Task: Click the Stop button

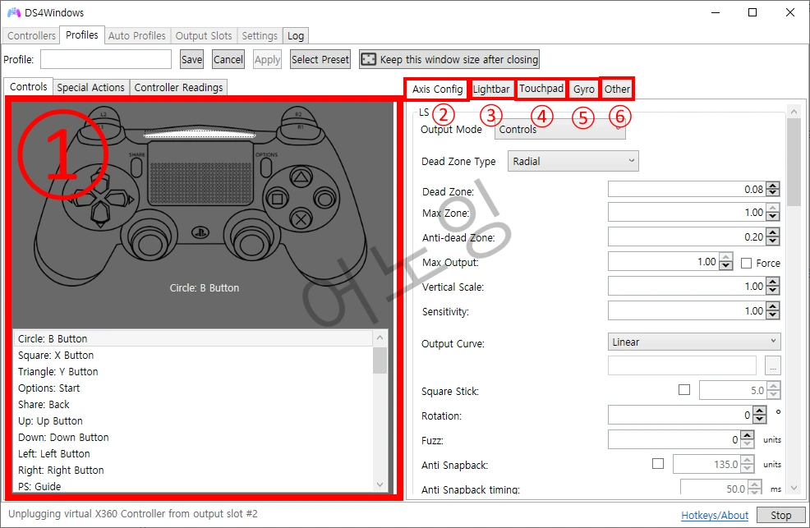Action: [780, 515]
